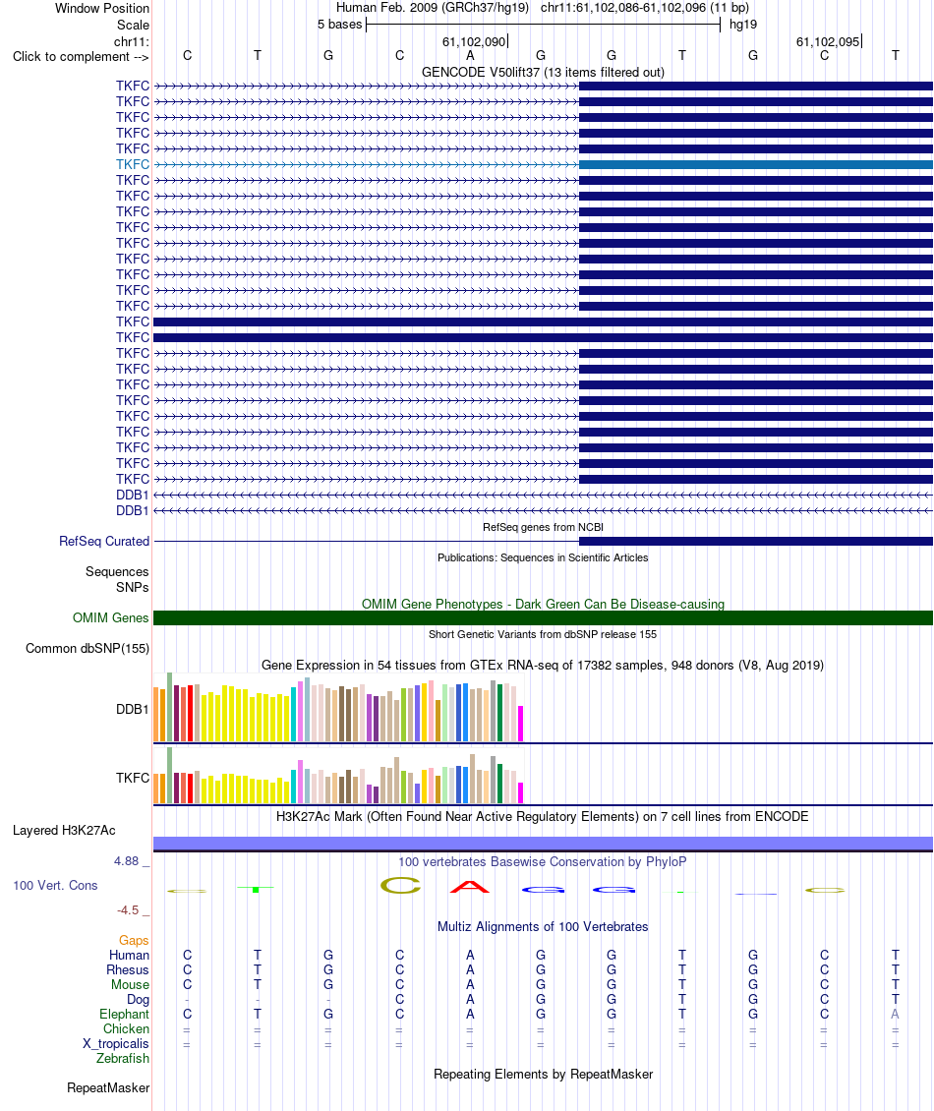Click the light-blue TKFC exon block
Screen dimensions: 934x1111
click(755, 164)
